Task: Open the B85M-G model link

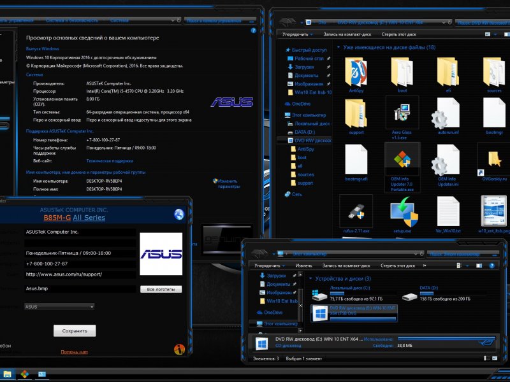Action: click(57, 217)
